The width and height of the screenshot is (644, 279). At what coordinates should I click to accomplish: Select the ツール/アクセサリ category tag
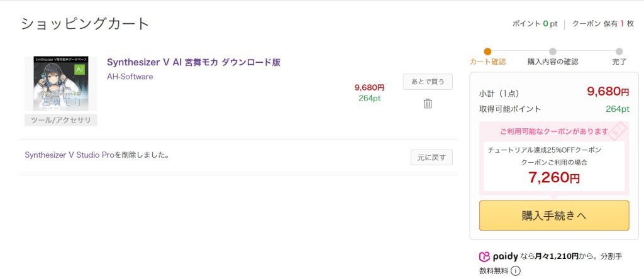tap(61, 120)
